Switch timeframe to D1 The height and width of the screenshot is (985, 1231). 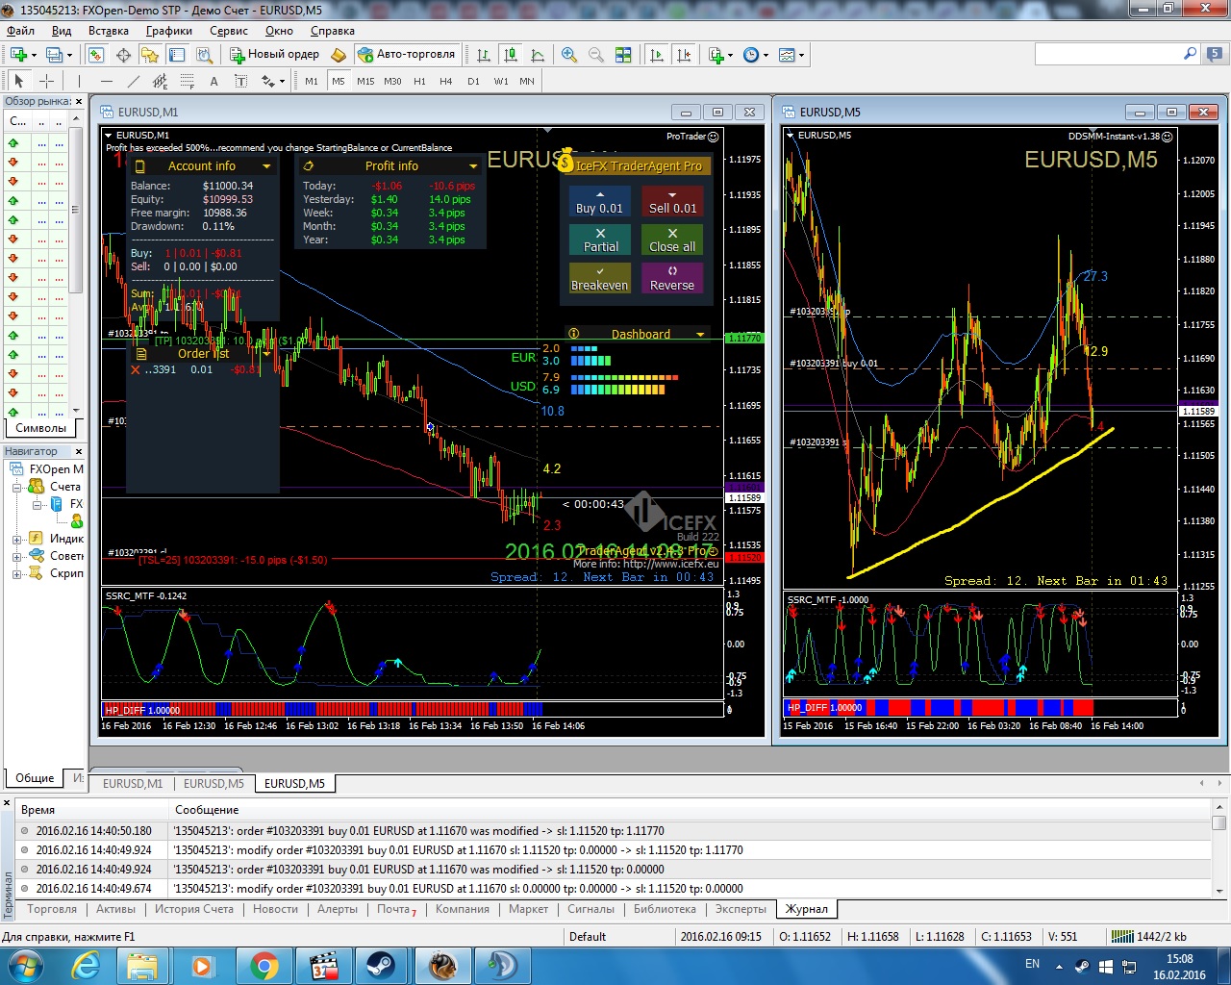[x=473, y=81]
